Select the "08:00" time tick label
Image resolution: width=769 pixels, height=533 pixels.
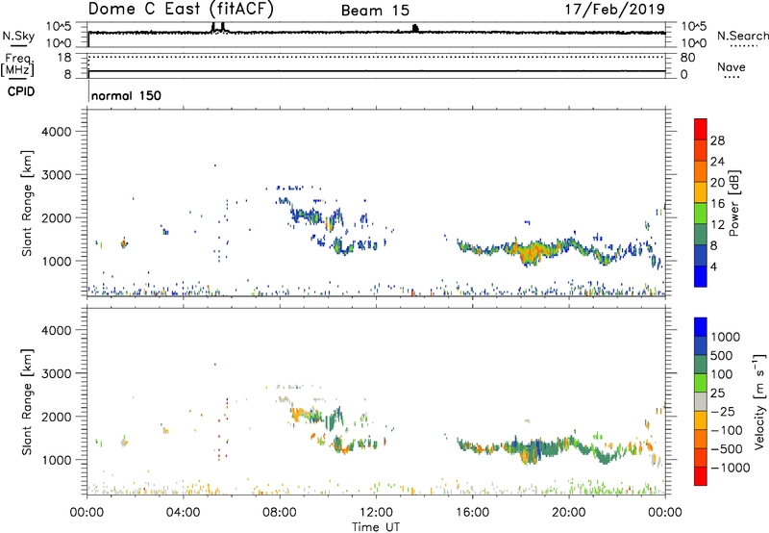pyautogui.click(x=280, y=513)
